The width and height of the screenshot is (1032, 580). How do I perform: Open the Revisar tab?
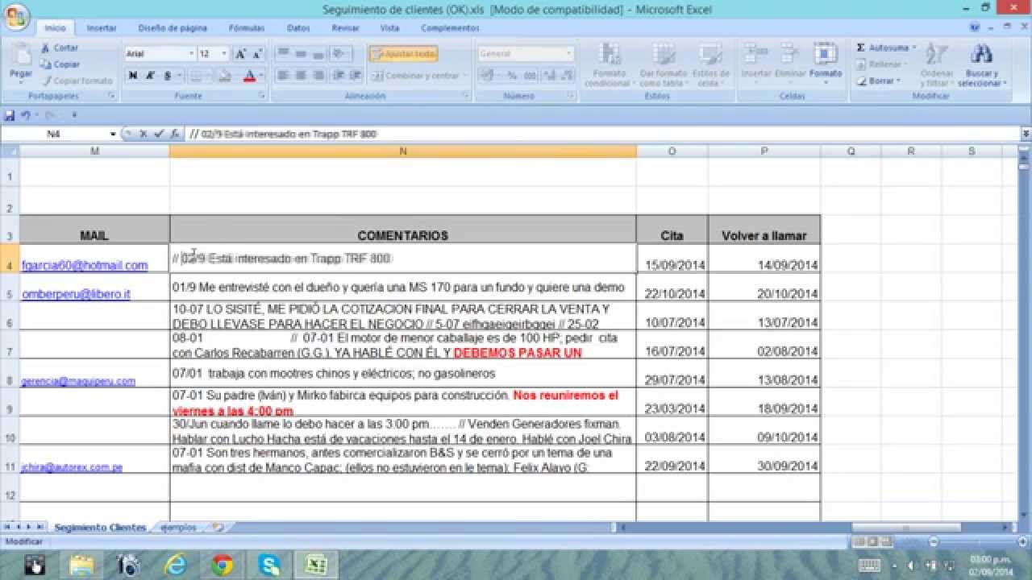345,27
